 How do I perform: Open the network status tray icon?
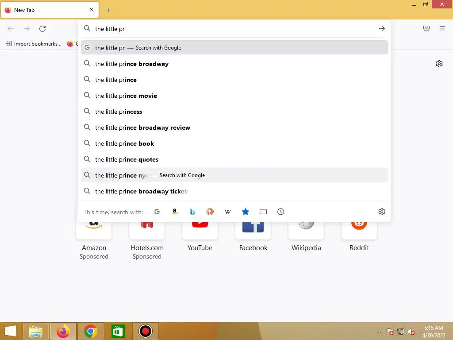pyautogui.click(x=401, y=332)
